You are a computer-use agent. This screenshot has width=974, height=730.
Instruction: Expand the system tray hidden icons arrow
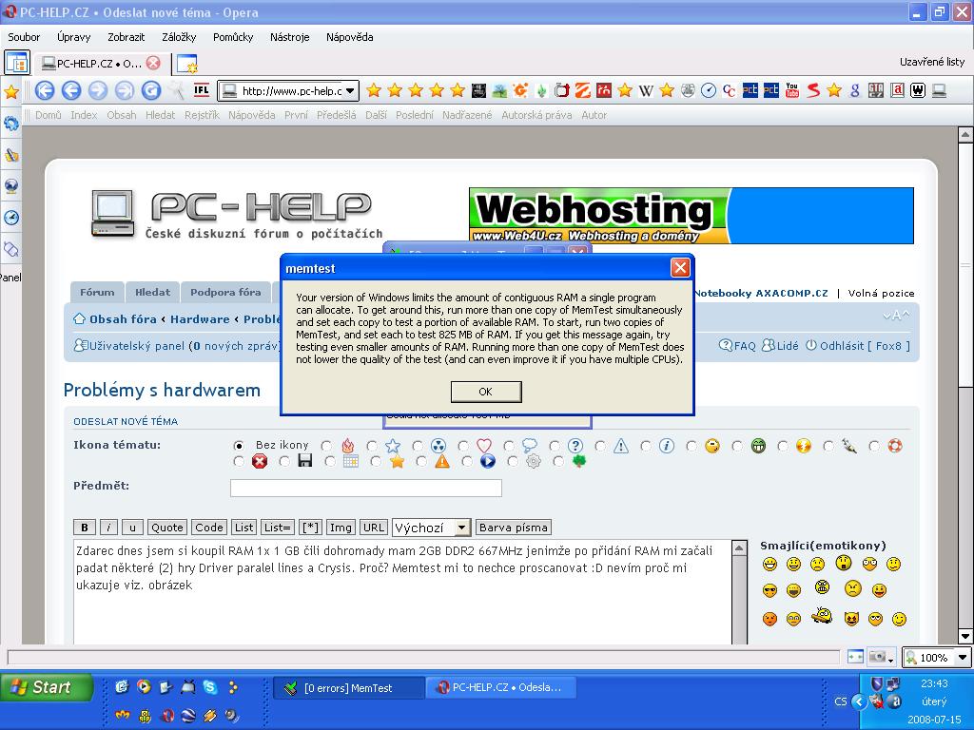pyautogui.click(x=859, y=701)
